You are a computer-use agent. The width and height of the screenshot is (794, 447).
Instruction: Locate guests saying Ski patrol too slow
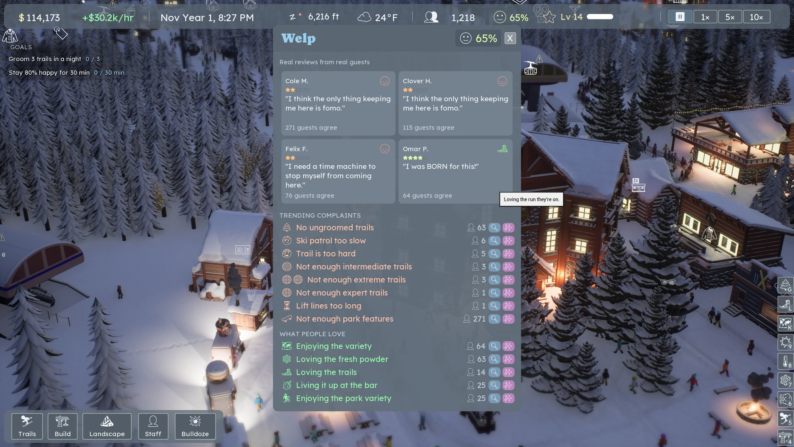point(494,240)
